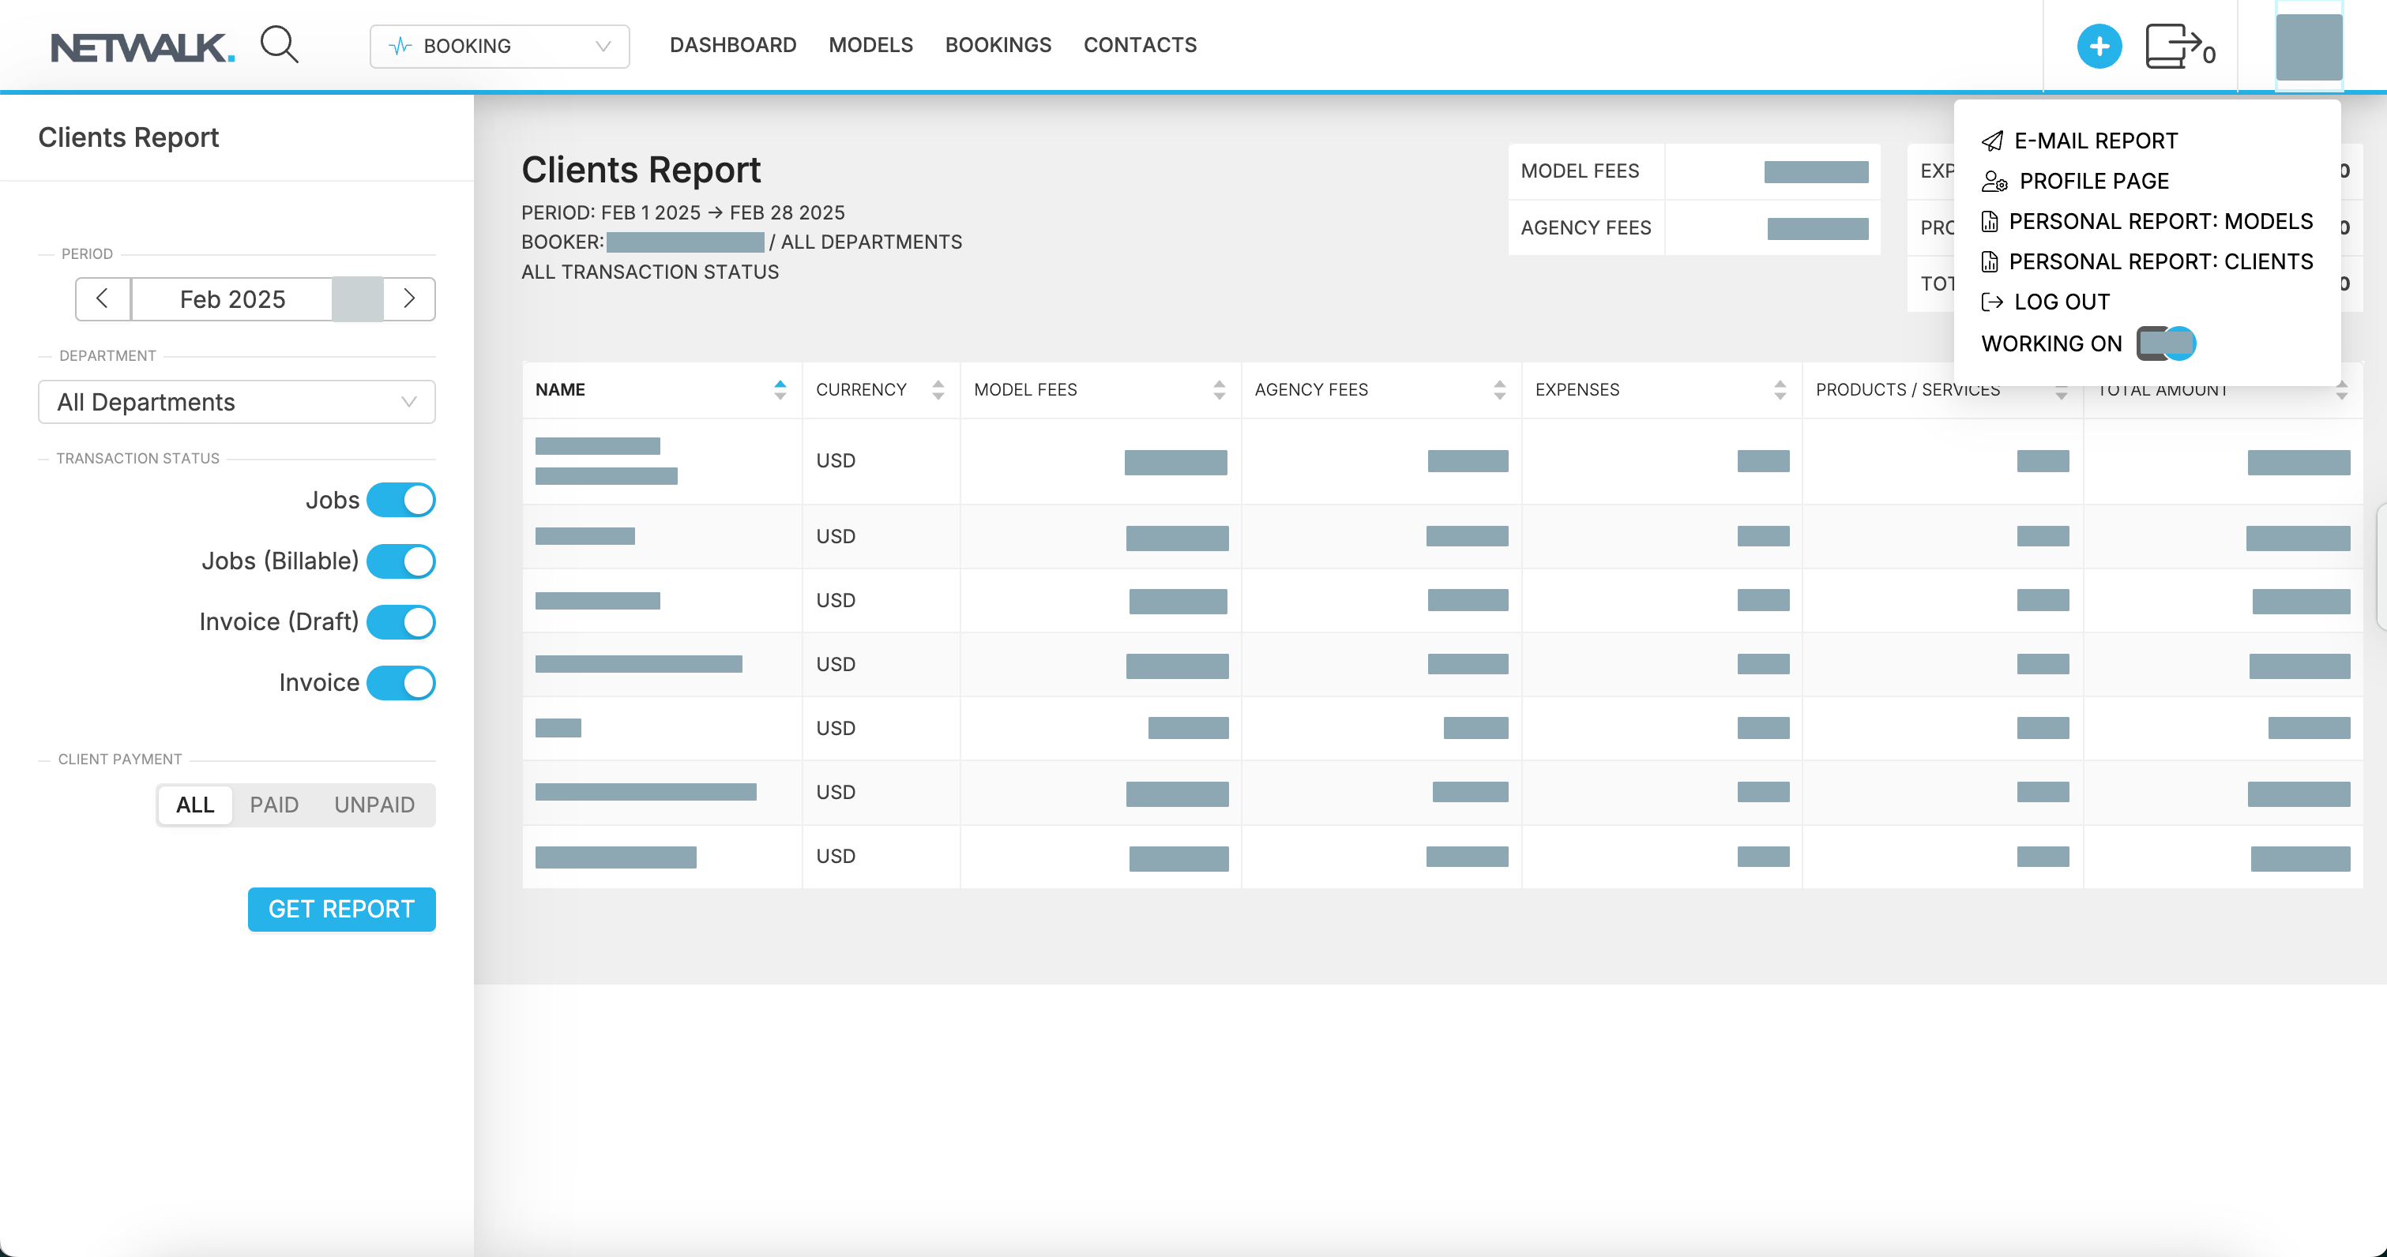The image size is (2387, 1257).
Task: Turn off Invoice (Draft) toggle
Action: pos(401,621)
